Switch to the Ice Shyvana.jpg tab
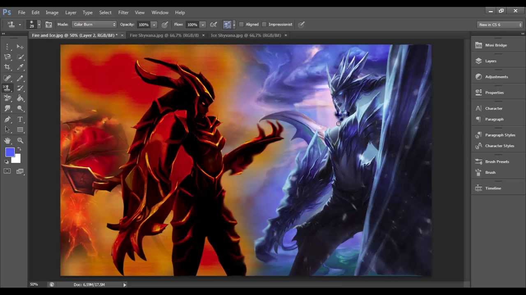 (246, 35)
